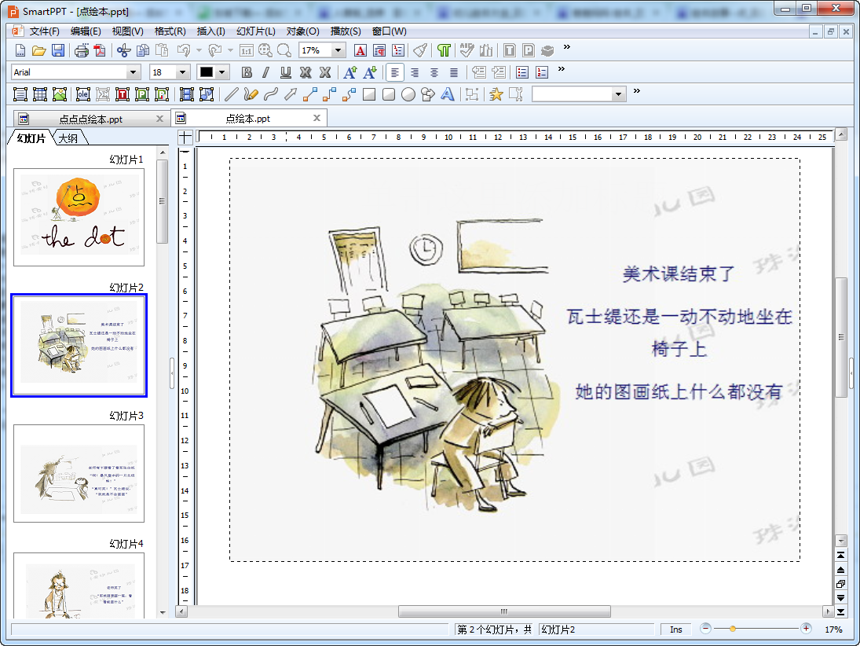Open the 插入(I) menu
Image resolution: width=860 pixels, height=646 pixels.
pyautogui.click(x=210, y=31)
